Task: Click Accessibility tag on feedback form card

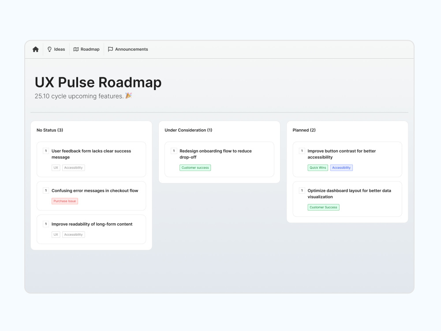Action: (73, 168)
